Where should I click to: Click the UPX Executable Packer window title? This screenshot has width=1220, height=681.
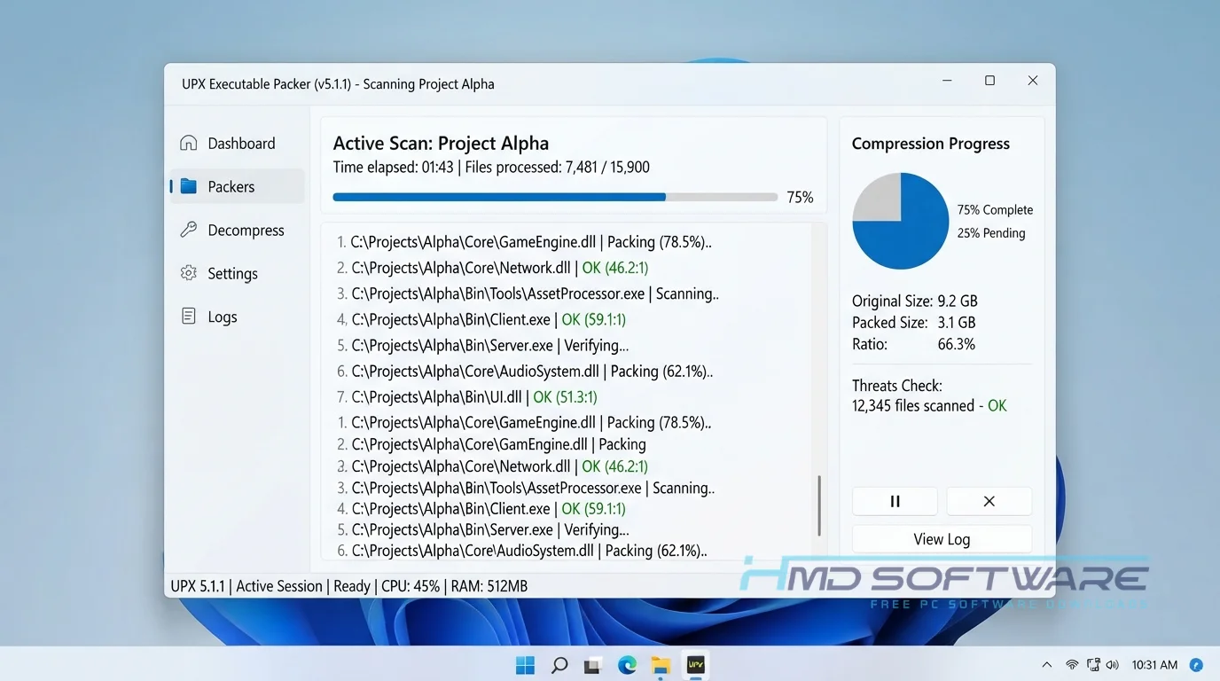point(338,84)
